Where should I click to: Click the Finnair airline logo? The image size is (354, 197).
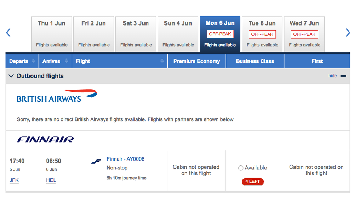[45, 140]
